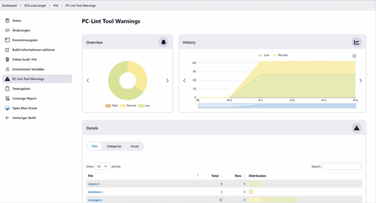Switch to the Issues tab
Image resolution: width=376 pixels, height=203 pixels.
click(134, 146)
